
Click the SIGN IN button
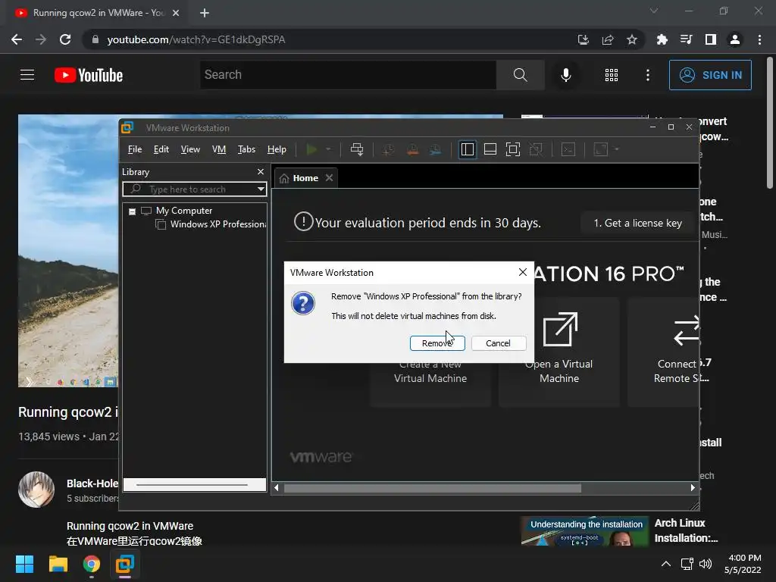pos(710,75)
